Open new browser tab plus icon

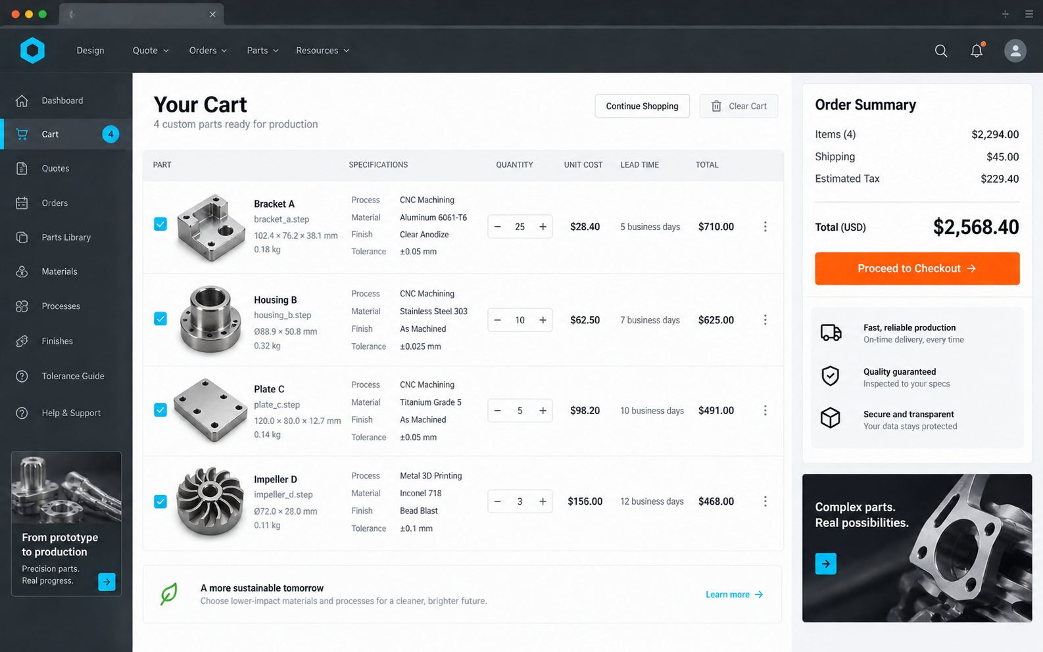point(1005,14)
